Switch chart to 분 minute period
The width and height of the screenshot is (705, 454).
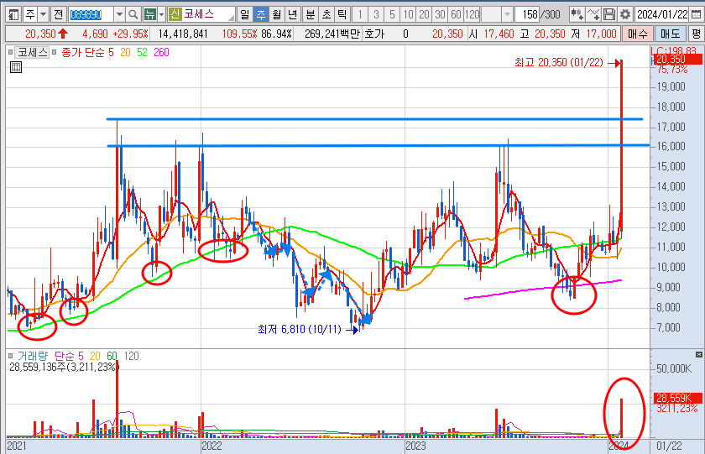pyautogui.click(x=311, y=15)
